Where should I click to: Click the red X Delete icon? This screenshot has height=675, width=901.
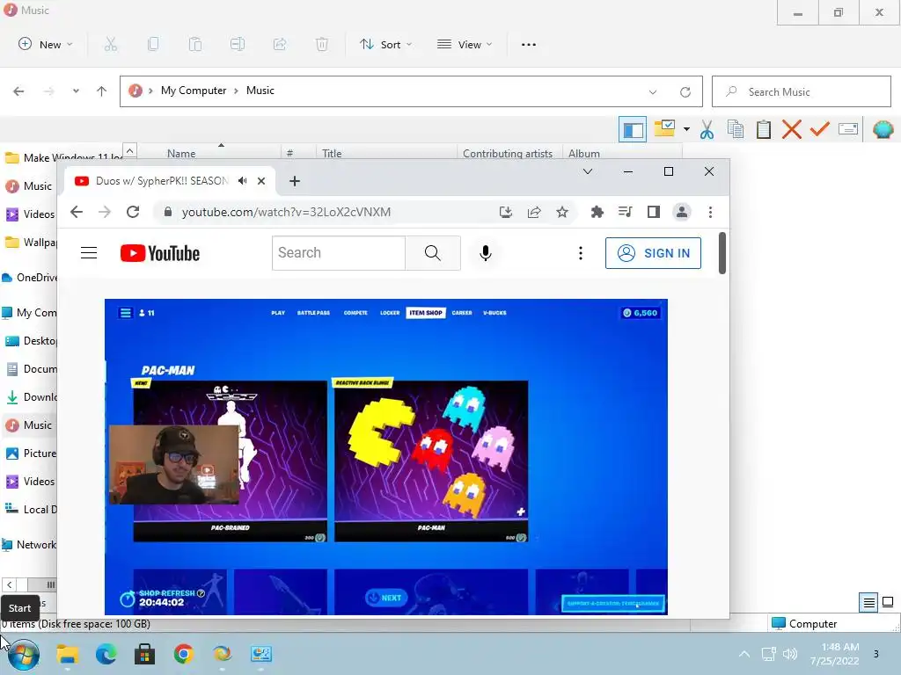pos(792,129)
